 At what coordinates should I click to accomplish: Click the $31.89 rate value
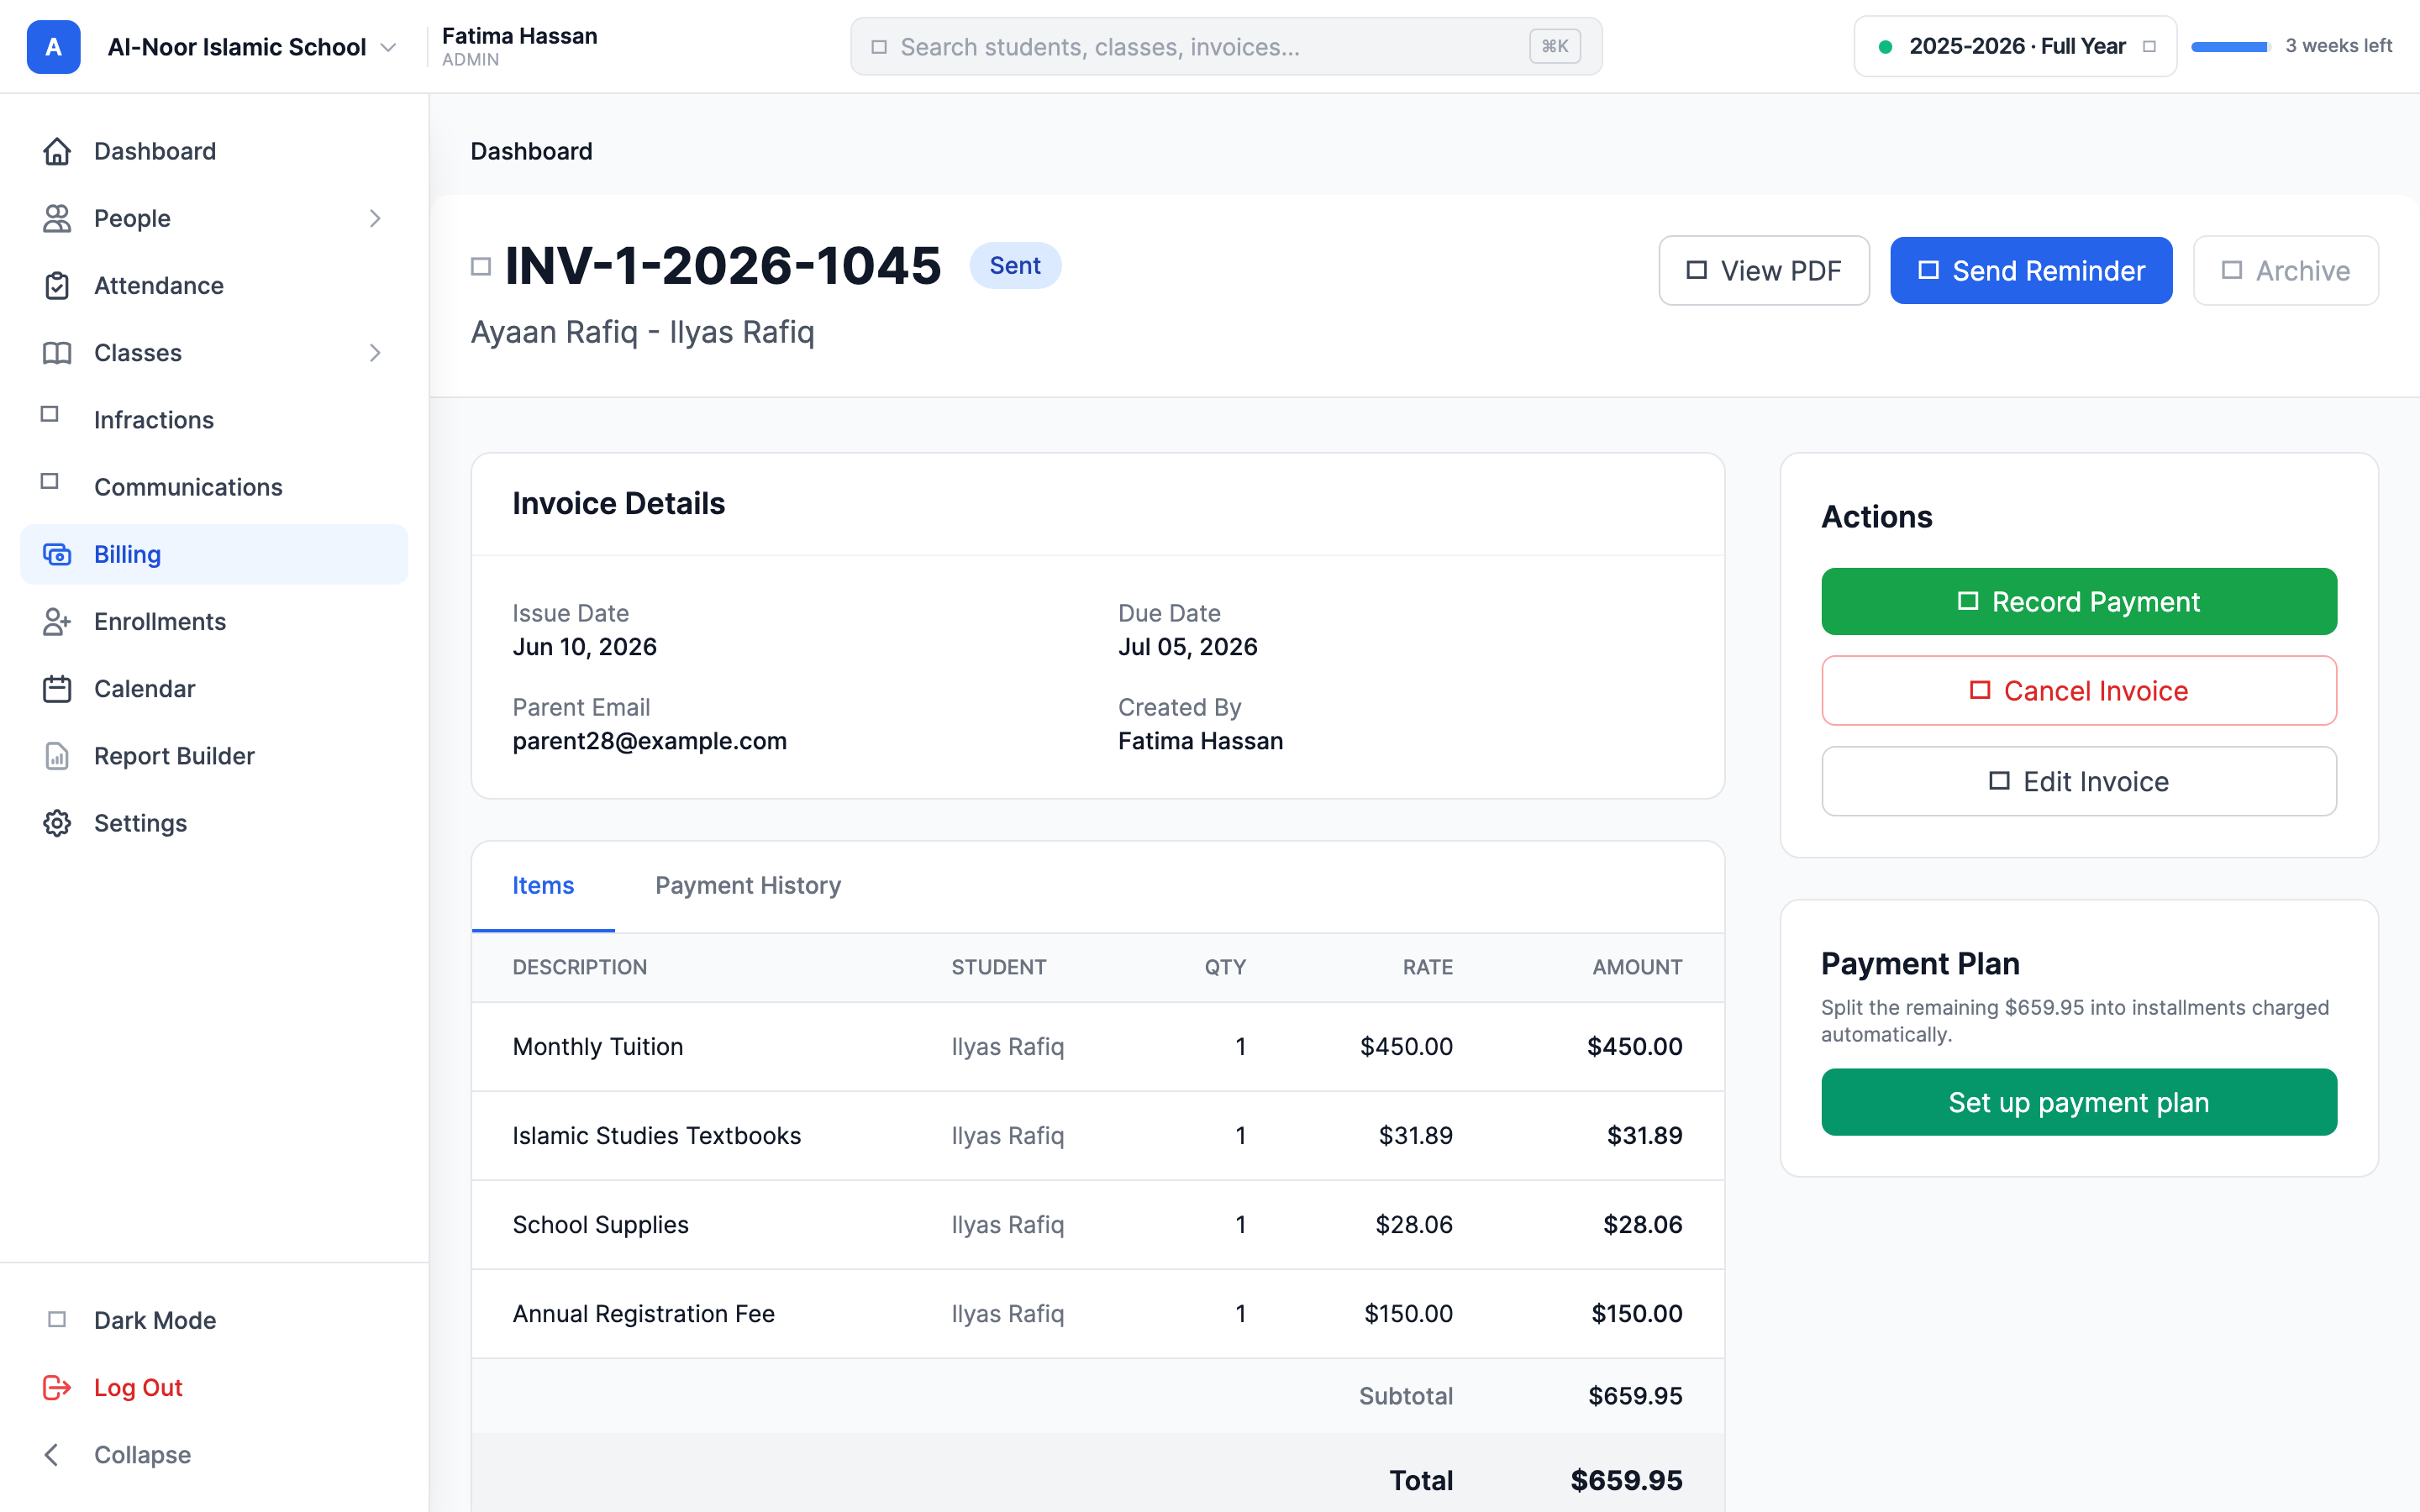pos(1415,1135)
